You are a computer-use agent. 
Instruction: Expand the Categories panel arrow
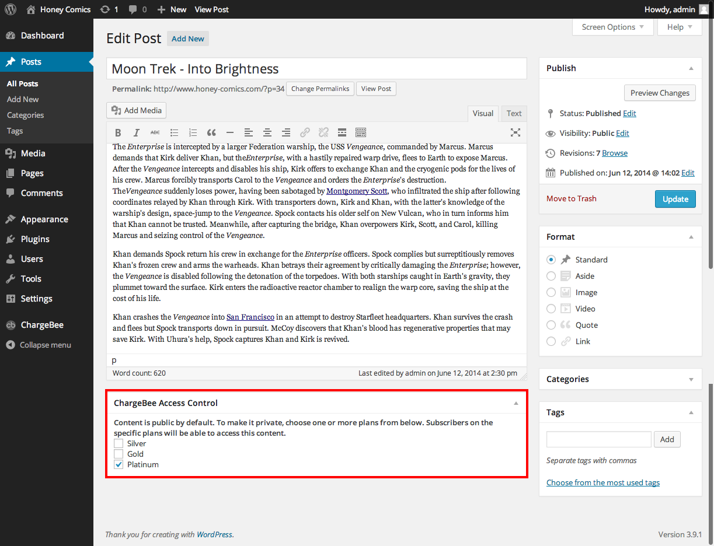point(691,380)
